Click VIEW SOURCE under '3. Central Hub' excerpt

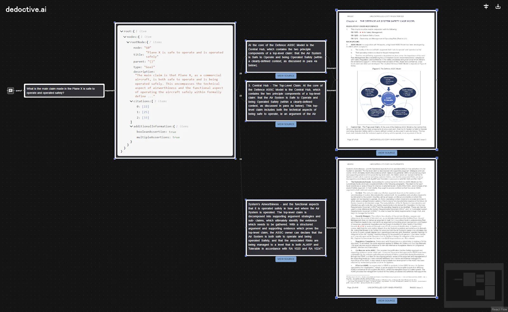tap(286, 124)
